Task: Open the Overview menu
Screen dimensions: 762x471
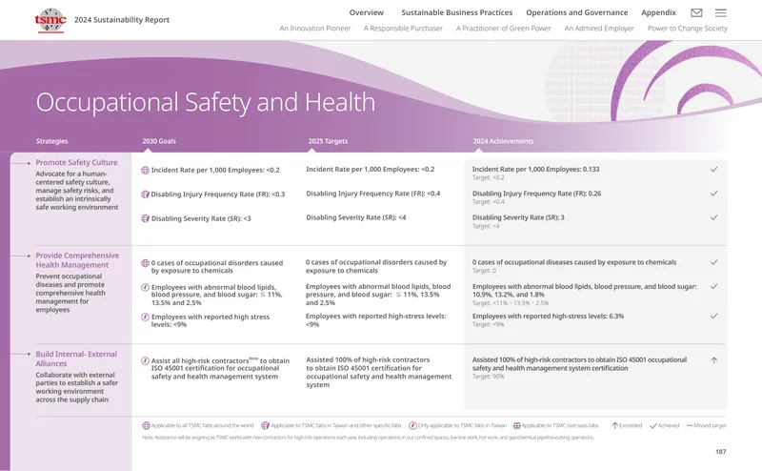Action: pyautogui.click(x=367, y=12)
